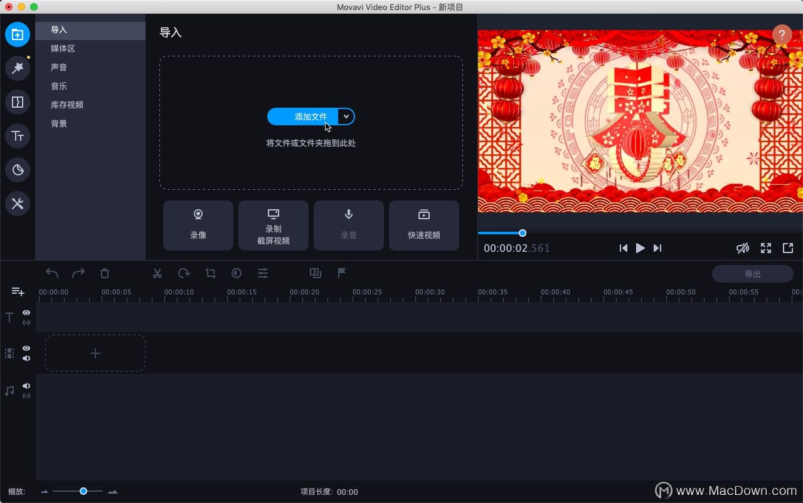Screen dimensions: 803x503
Task: Click the redo arrow in timeline toolbar
Action: [x=78, y=273]
